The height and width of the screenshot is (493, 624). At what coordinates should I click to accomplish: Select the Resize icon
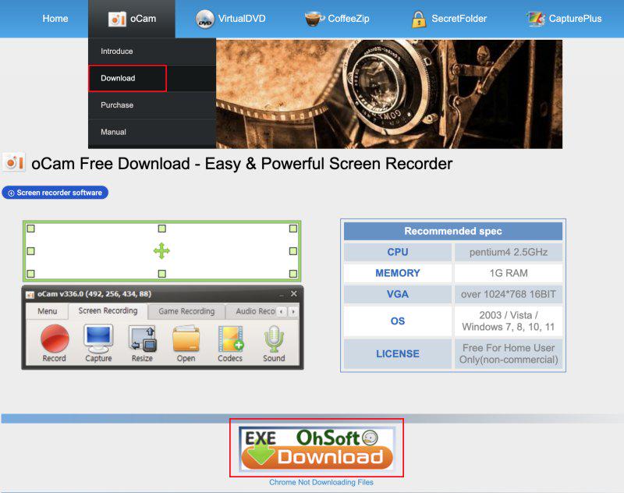point(142,339)
